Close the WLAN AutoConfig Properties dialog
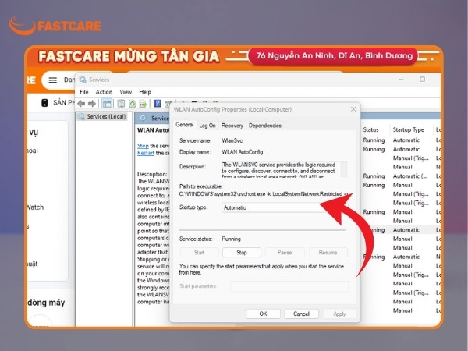Image resolution: width=468 pixels, height=351 pixels. (x=353, y=109)
